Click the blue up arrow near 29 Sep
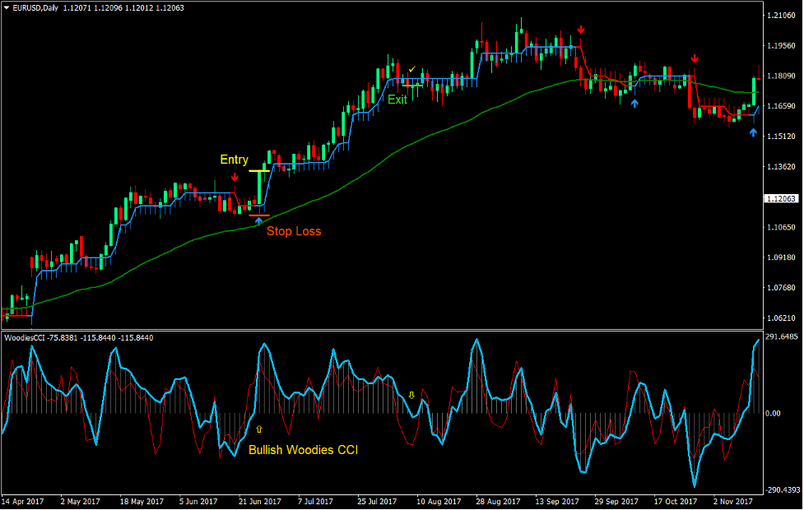Viewport: 804px width, 510px height. [634, 104]
